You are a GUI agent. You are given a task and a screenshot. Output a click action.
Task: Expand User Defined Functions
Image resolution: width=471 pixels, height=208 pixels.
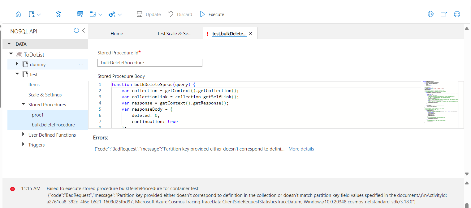click(x=23, y=134)
